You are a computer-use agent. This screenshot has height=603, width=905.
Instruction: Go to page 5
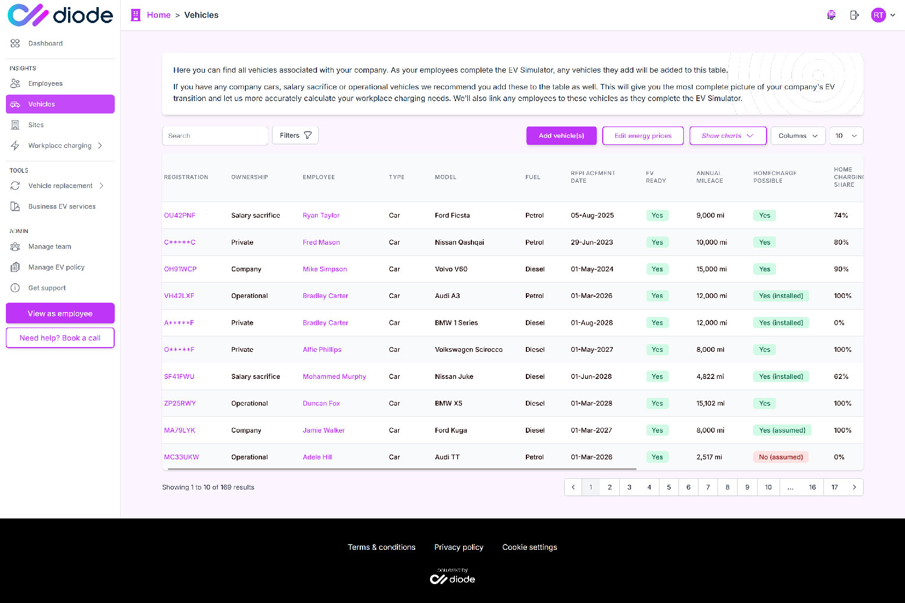[x=669, y=487]
